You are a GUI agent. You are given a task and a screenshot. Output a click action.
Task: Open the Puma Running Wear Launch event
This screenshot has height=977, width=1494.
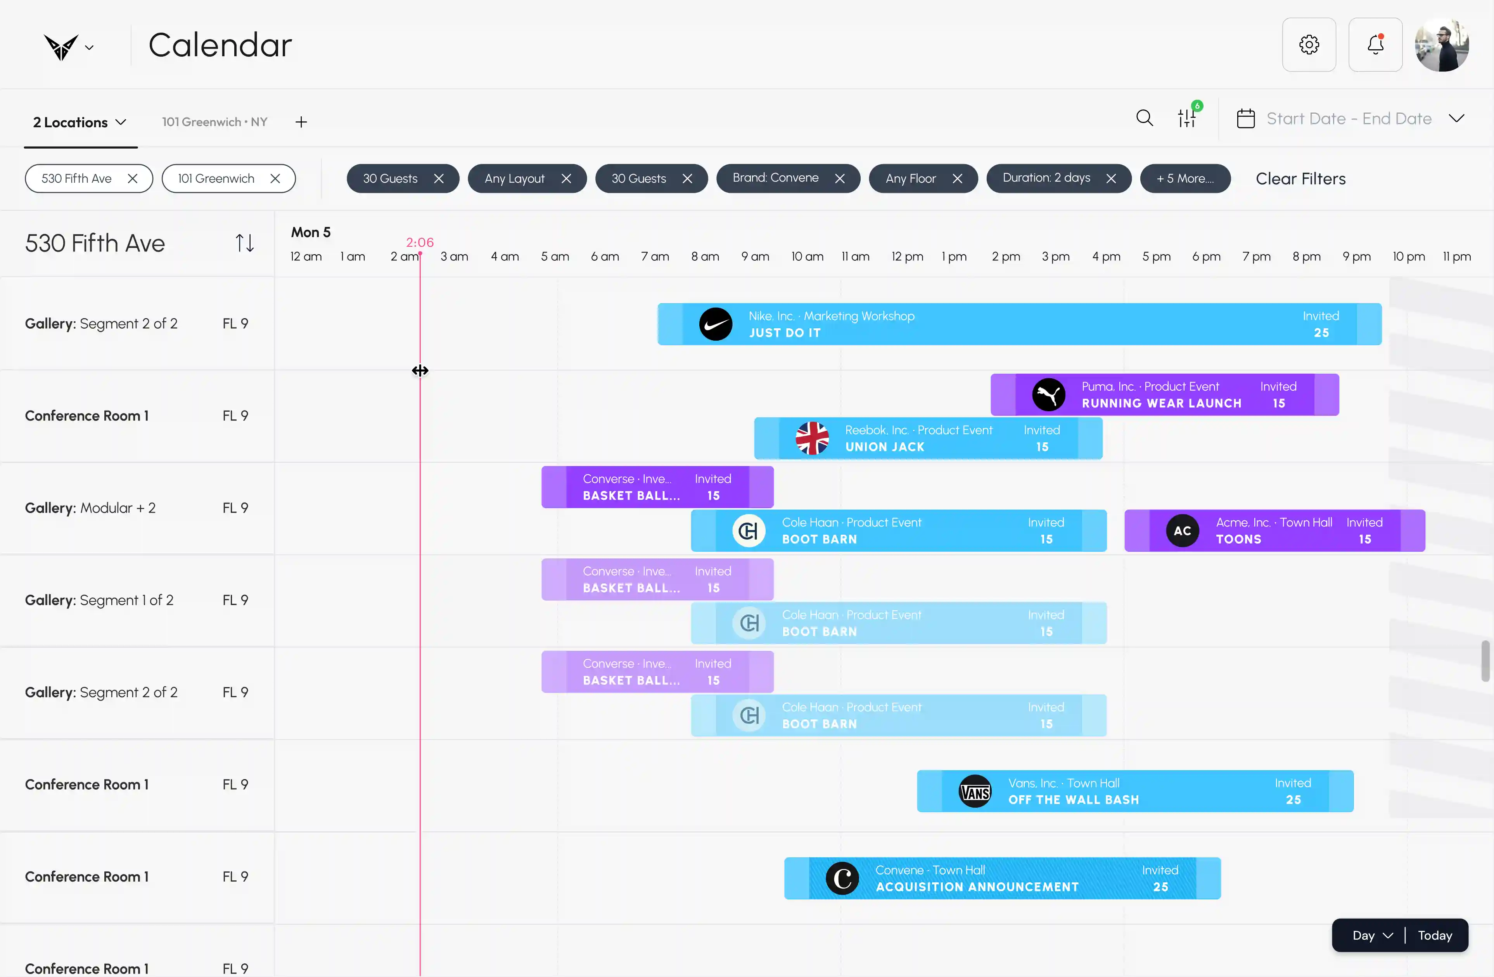point(1164,395)
